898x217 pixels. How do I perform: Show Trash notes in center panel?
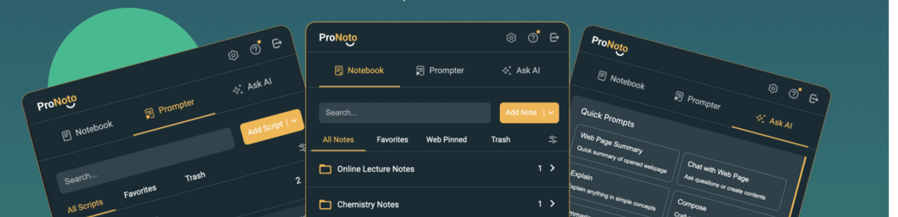[501, 140]
